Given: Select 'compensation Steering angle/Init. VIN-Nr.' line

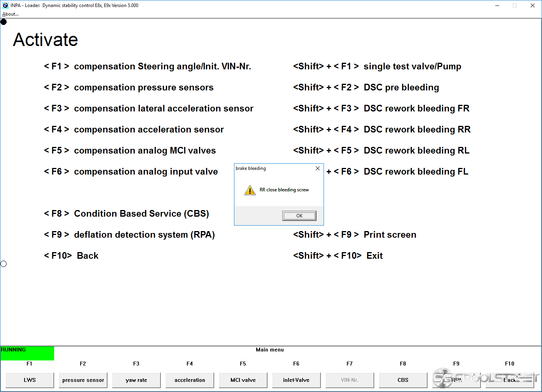Looking at the screenshot, I should [x=148, y=67].
